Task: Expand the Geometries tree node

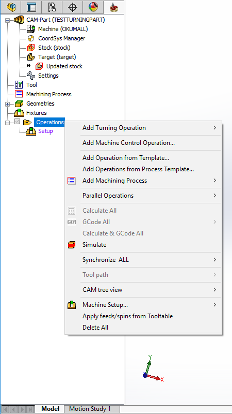Action: (x=7, y=104)
